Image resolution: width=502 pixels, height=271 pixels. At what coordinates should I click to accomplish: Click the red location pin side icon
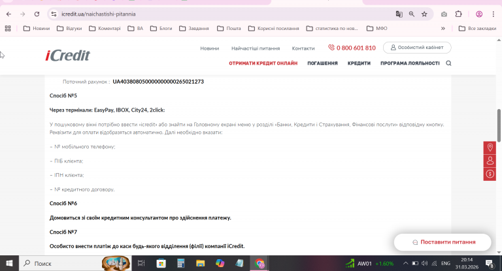point(490,148)
